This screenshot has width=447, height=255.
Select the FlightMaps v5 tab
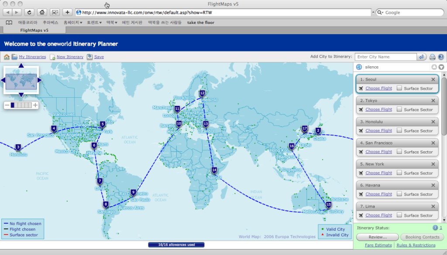click(x=34, y=30)
